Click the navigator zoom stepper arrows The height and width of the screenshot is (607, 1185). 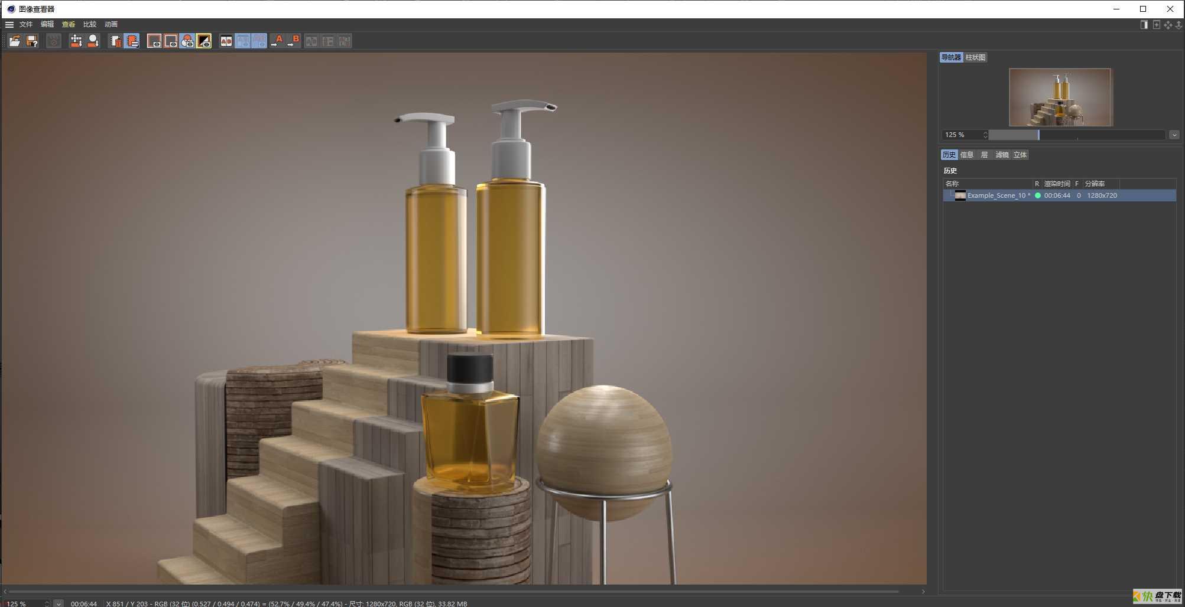[985, 135]
